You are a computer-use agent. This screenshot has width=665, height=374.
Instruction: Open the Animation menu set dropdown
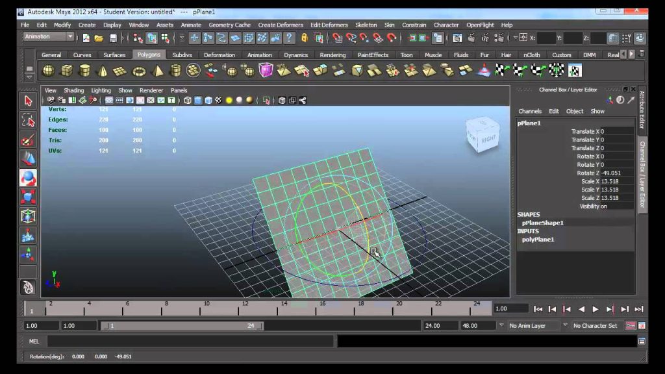pyautogui.click(x=49, y=37)
